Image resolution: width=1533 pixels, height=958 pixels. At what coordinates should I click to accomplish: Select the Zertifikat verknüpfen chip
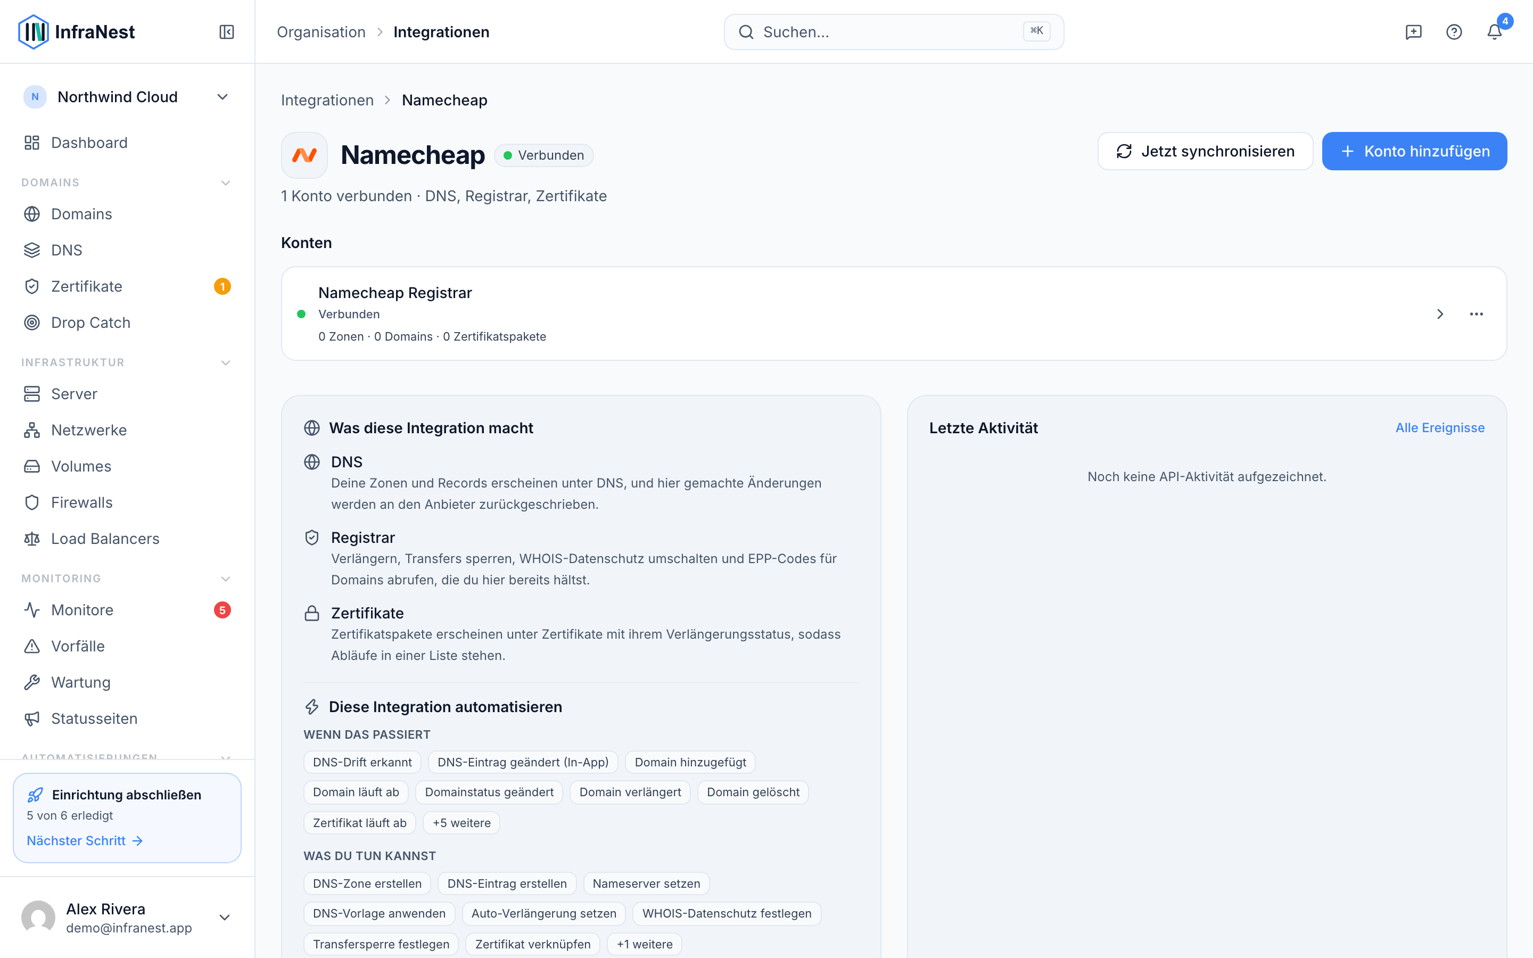coord(533,944)
